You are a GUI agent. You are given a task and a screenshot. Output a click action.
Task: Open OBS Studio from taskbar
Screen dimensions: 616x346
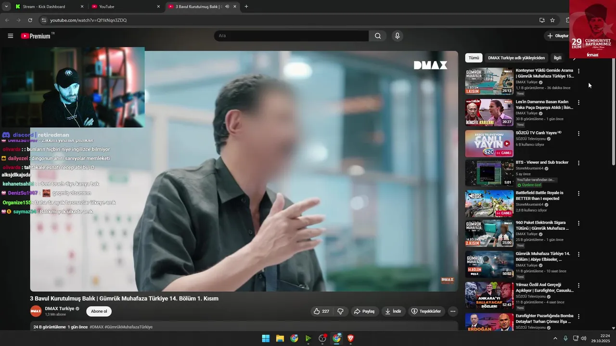tap(322, 338)
